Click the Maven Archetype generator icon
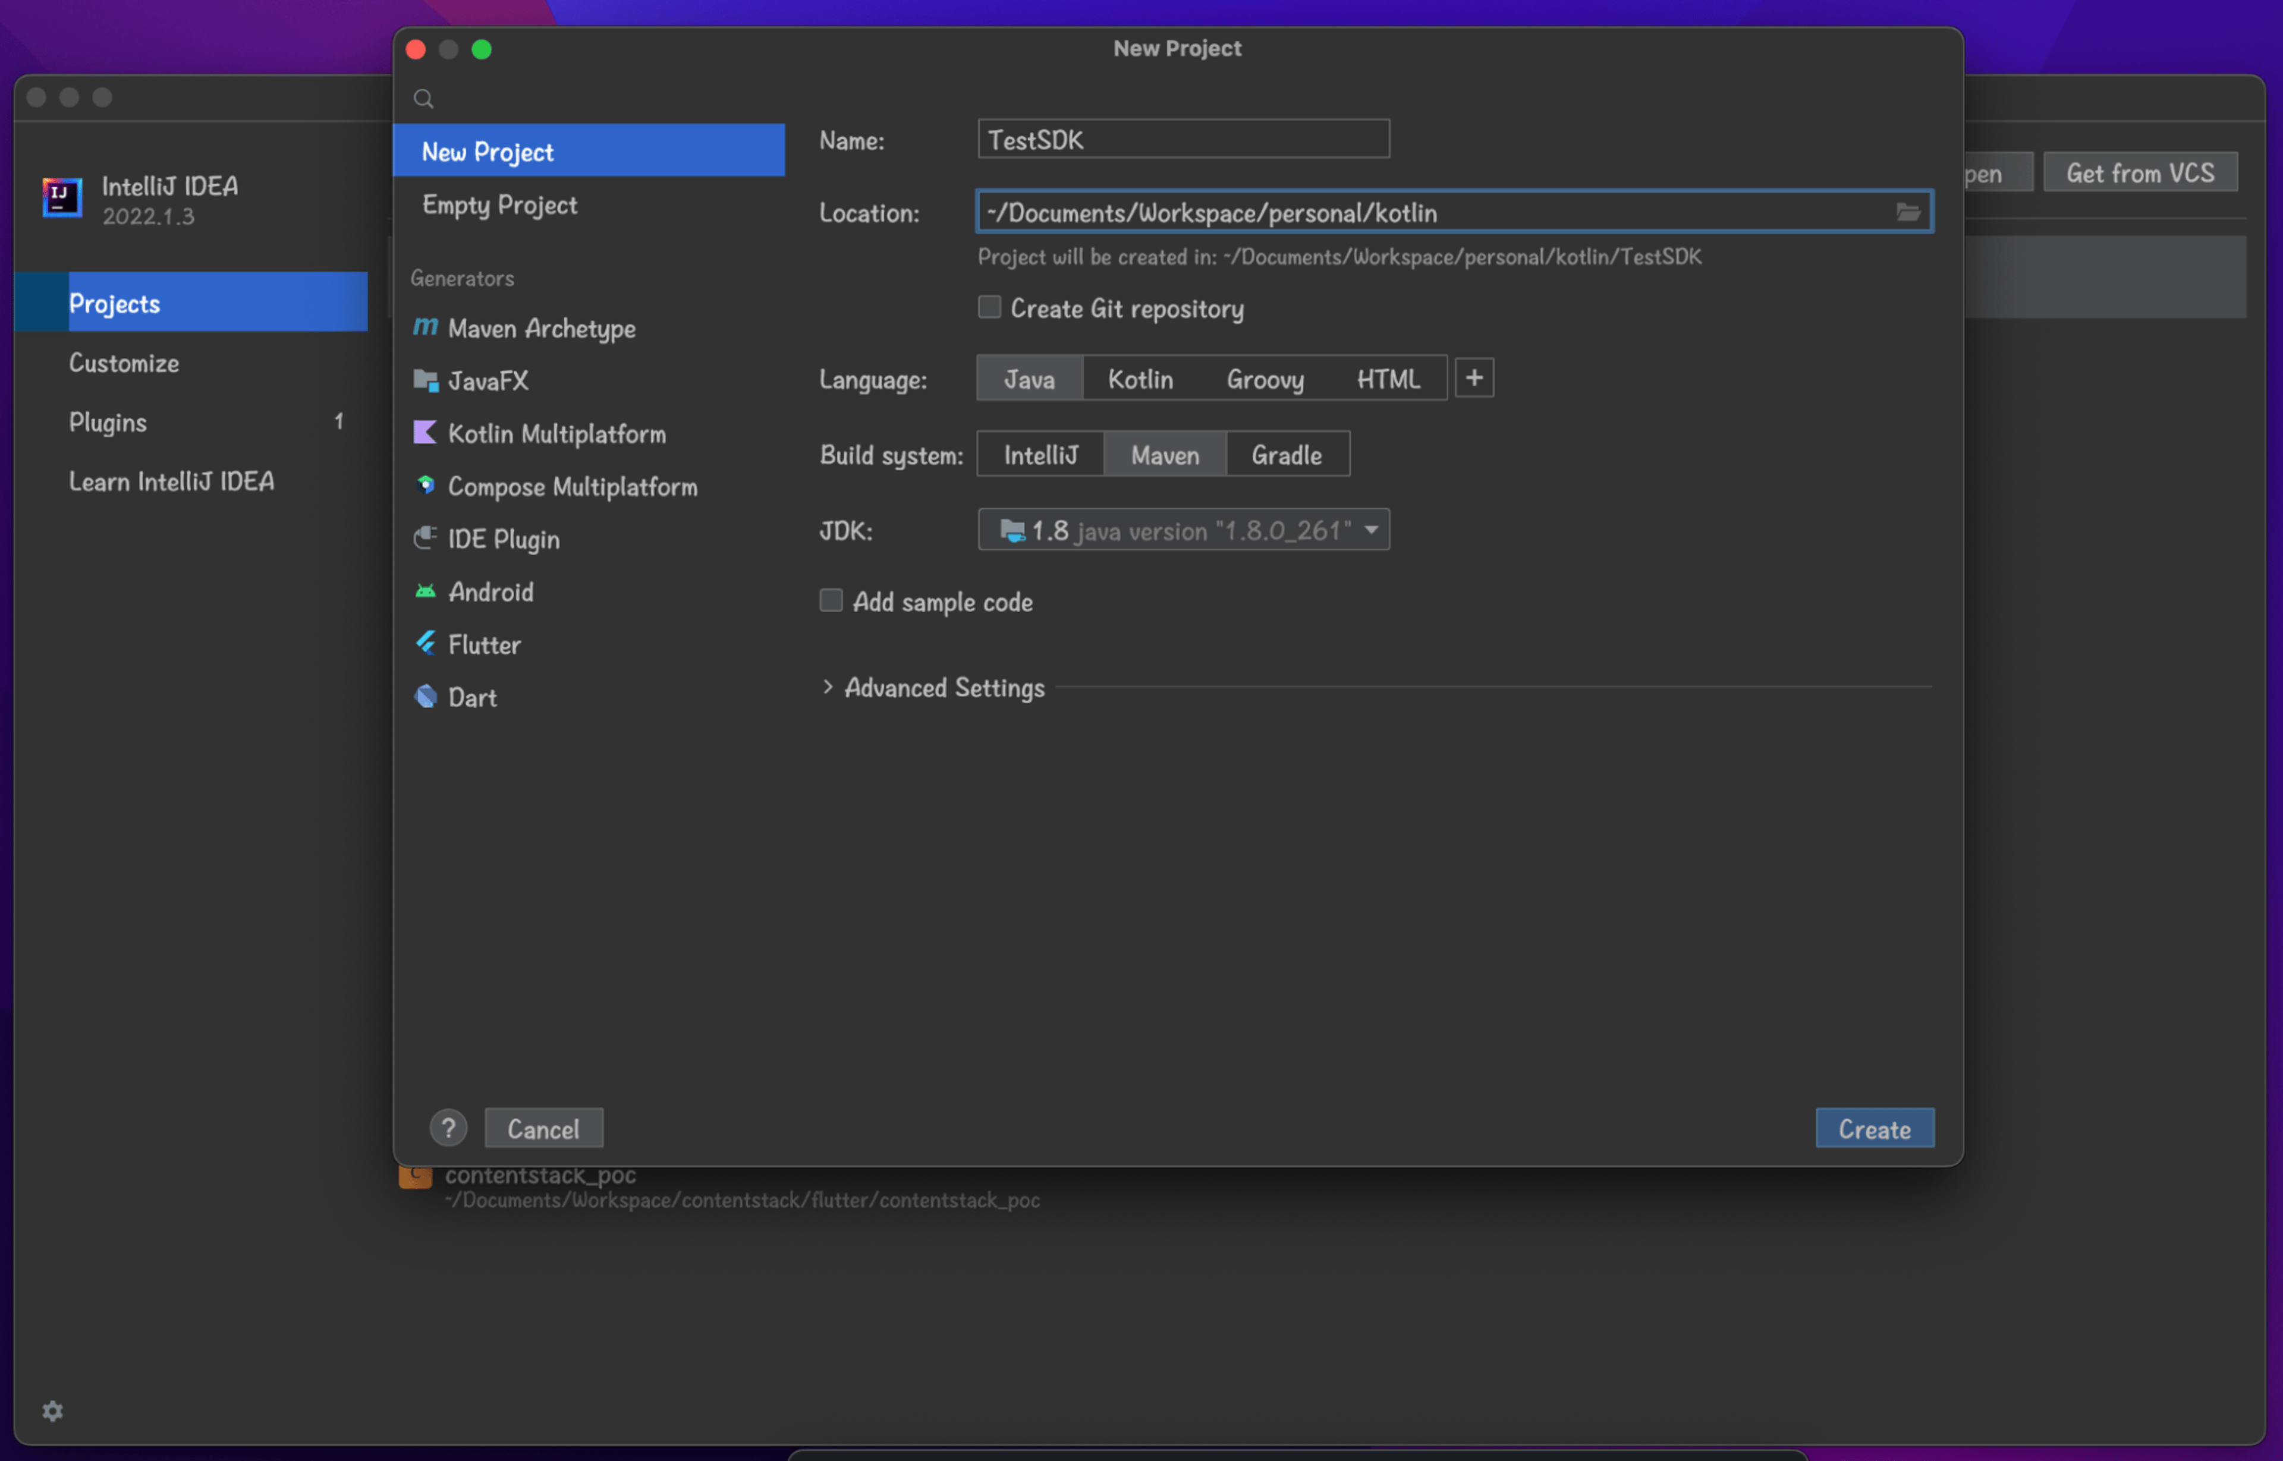 pos(425,328)
